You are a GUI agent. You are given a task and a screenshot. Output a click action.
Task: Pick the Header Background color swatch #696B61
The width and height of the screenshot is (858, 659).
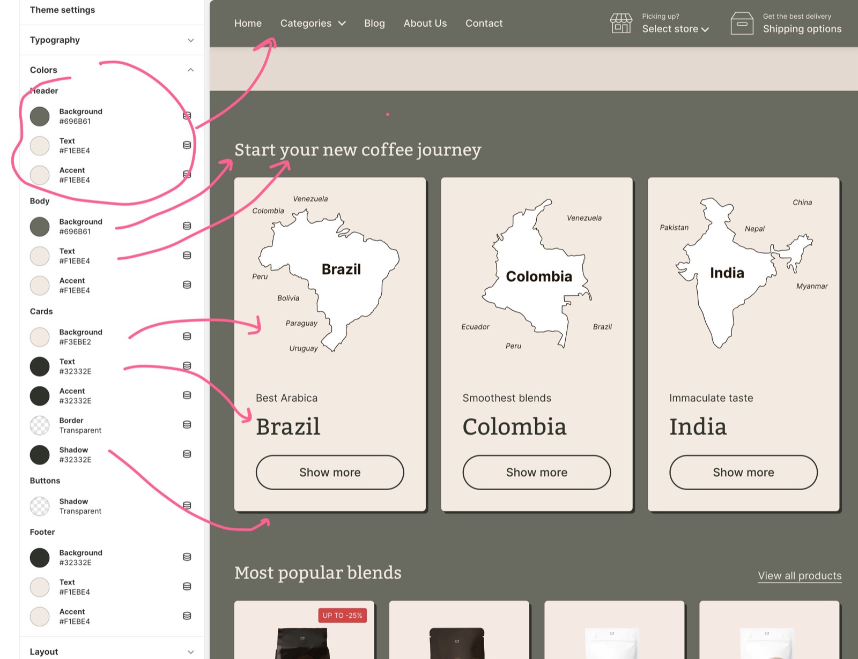pyautogui.click(x=40, y=116)
